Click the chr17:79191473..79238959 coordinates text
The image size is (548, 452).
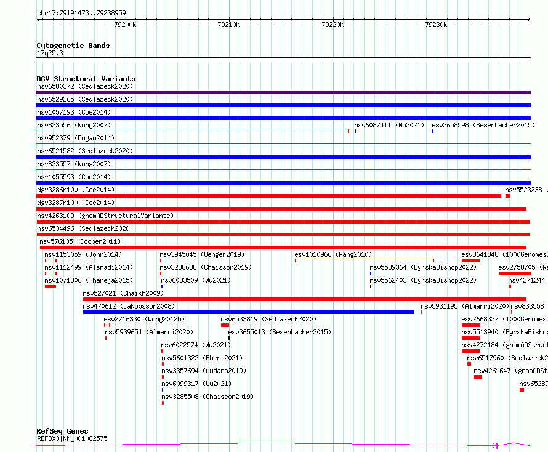click(81, 13)
